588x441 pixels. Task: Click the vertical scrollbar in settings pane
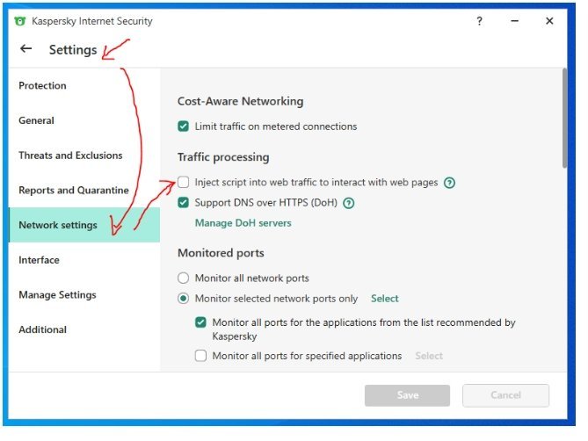(x=564, y=118)
